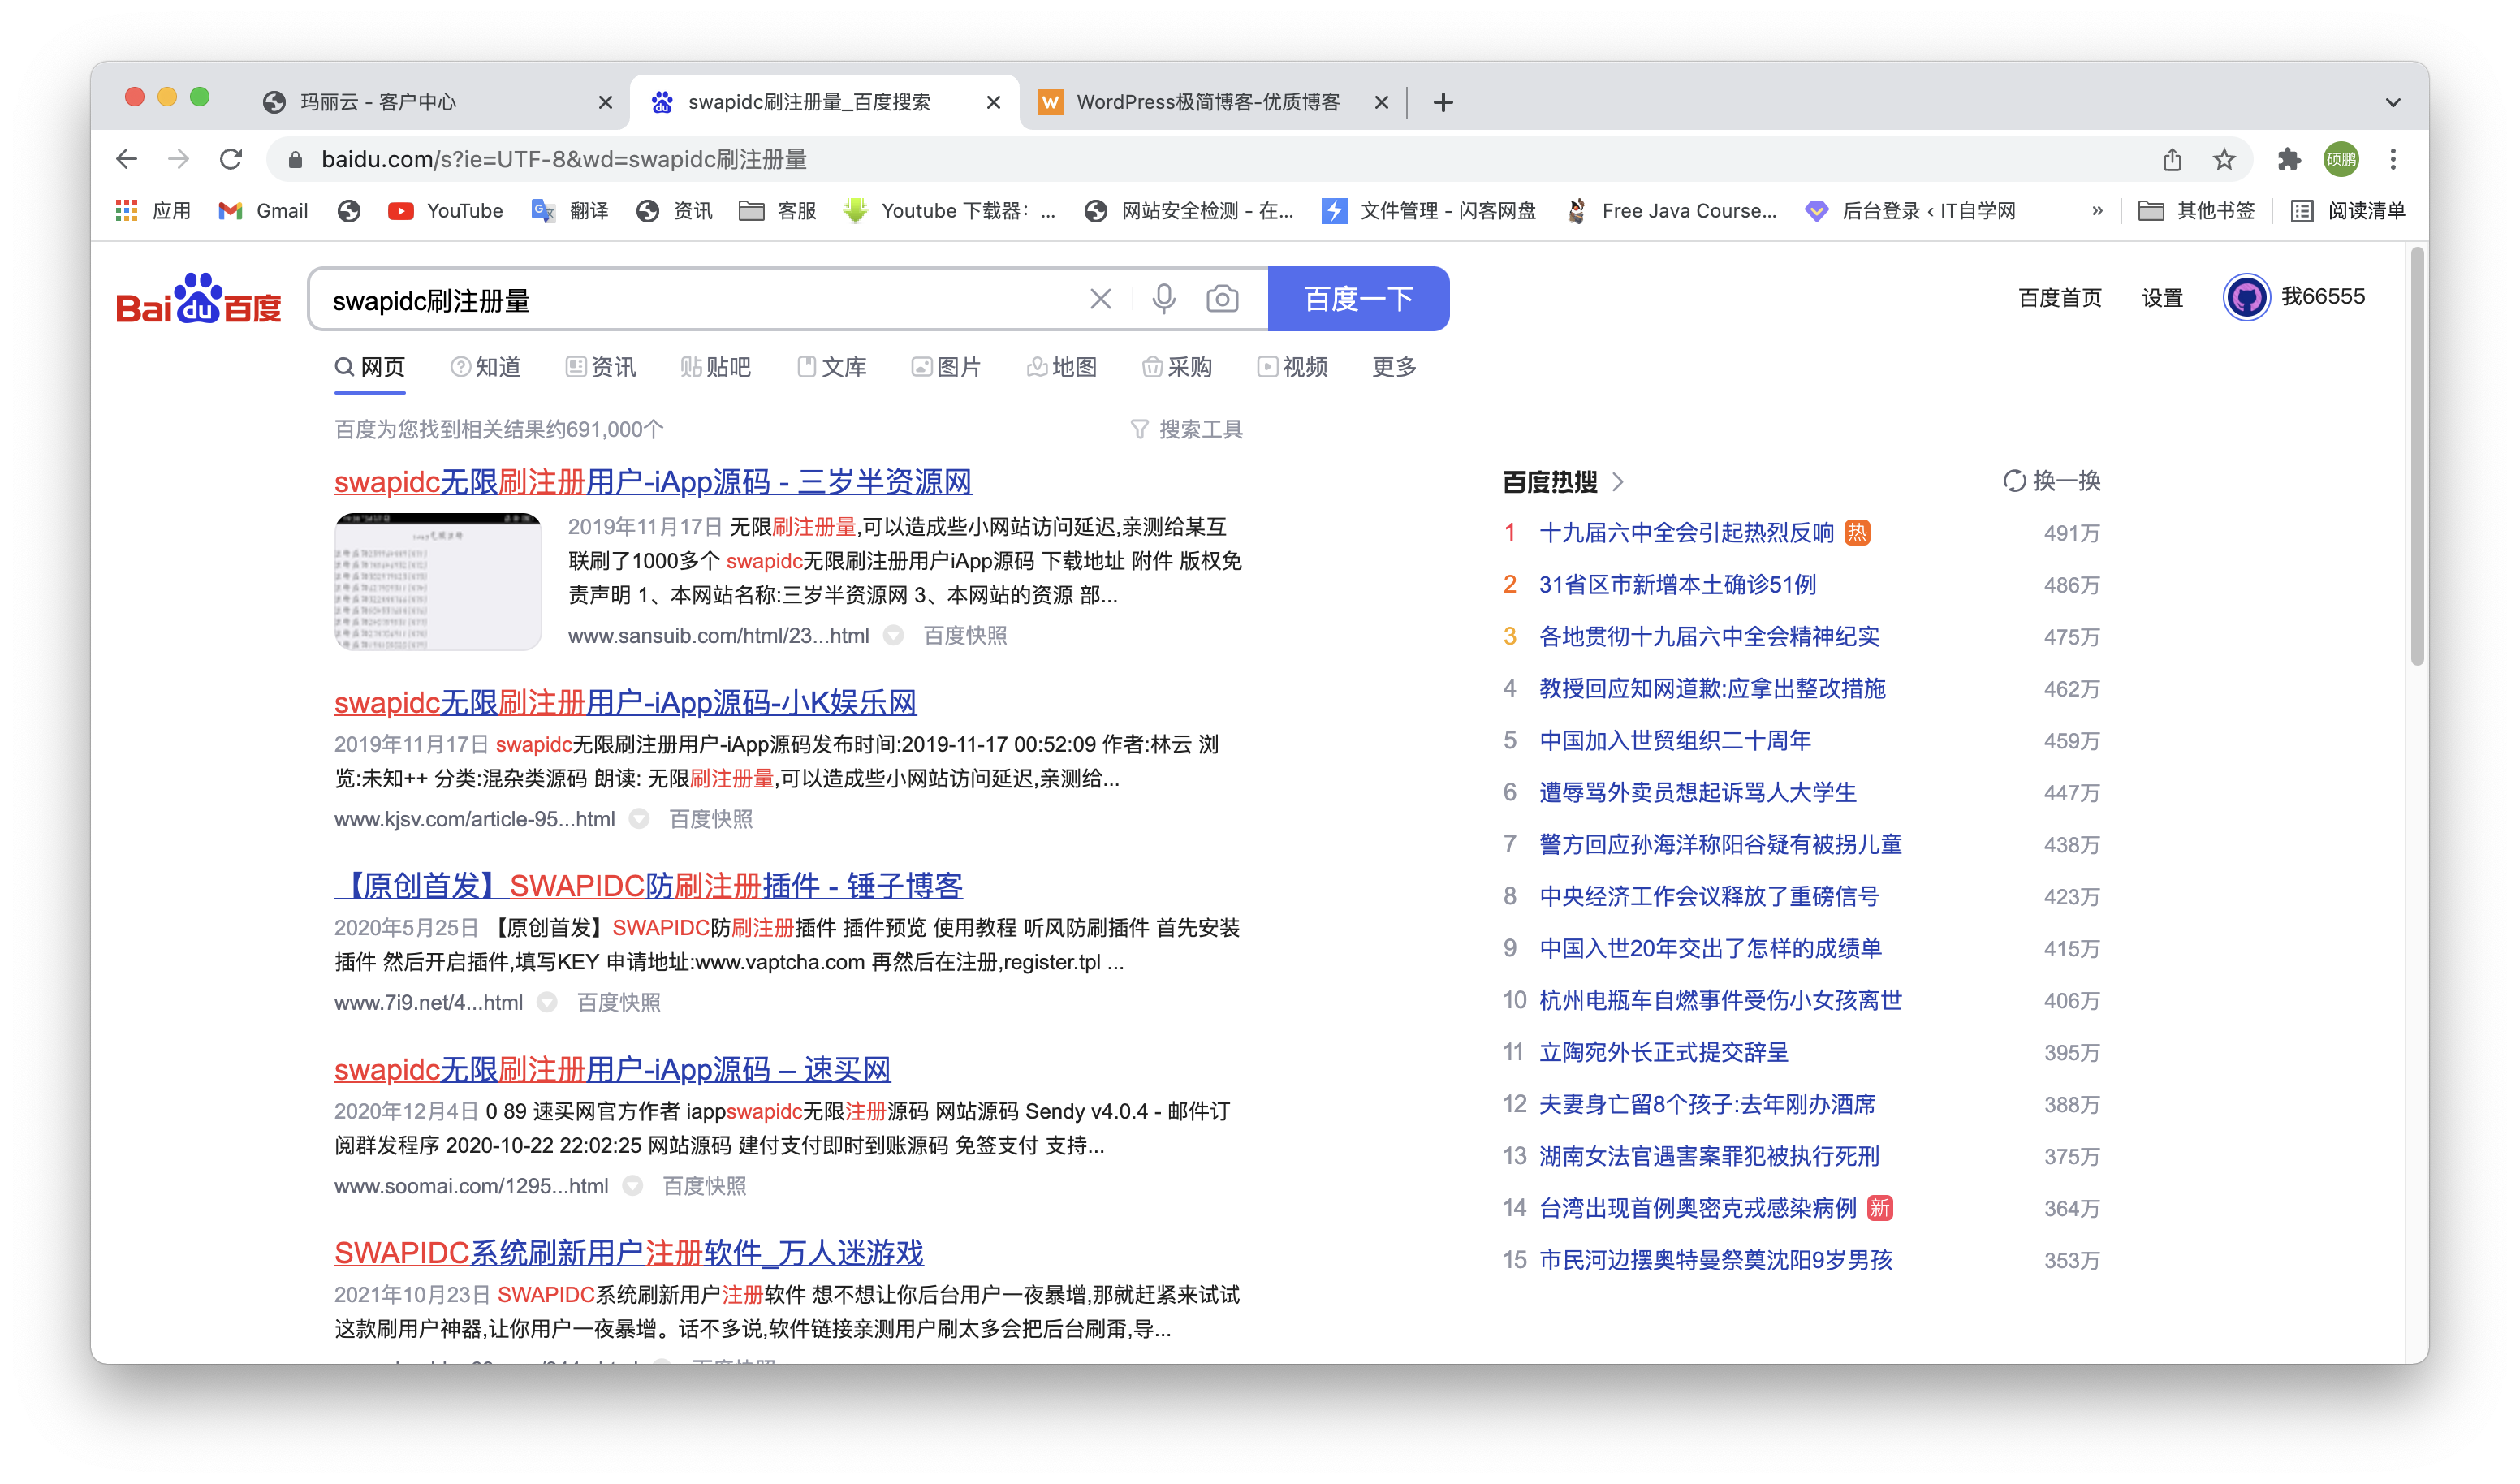
Task: Select the 贴吧 search category
Action: click(x=716, y=367)
